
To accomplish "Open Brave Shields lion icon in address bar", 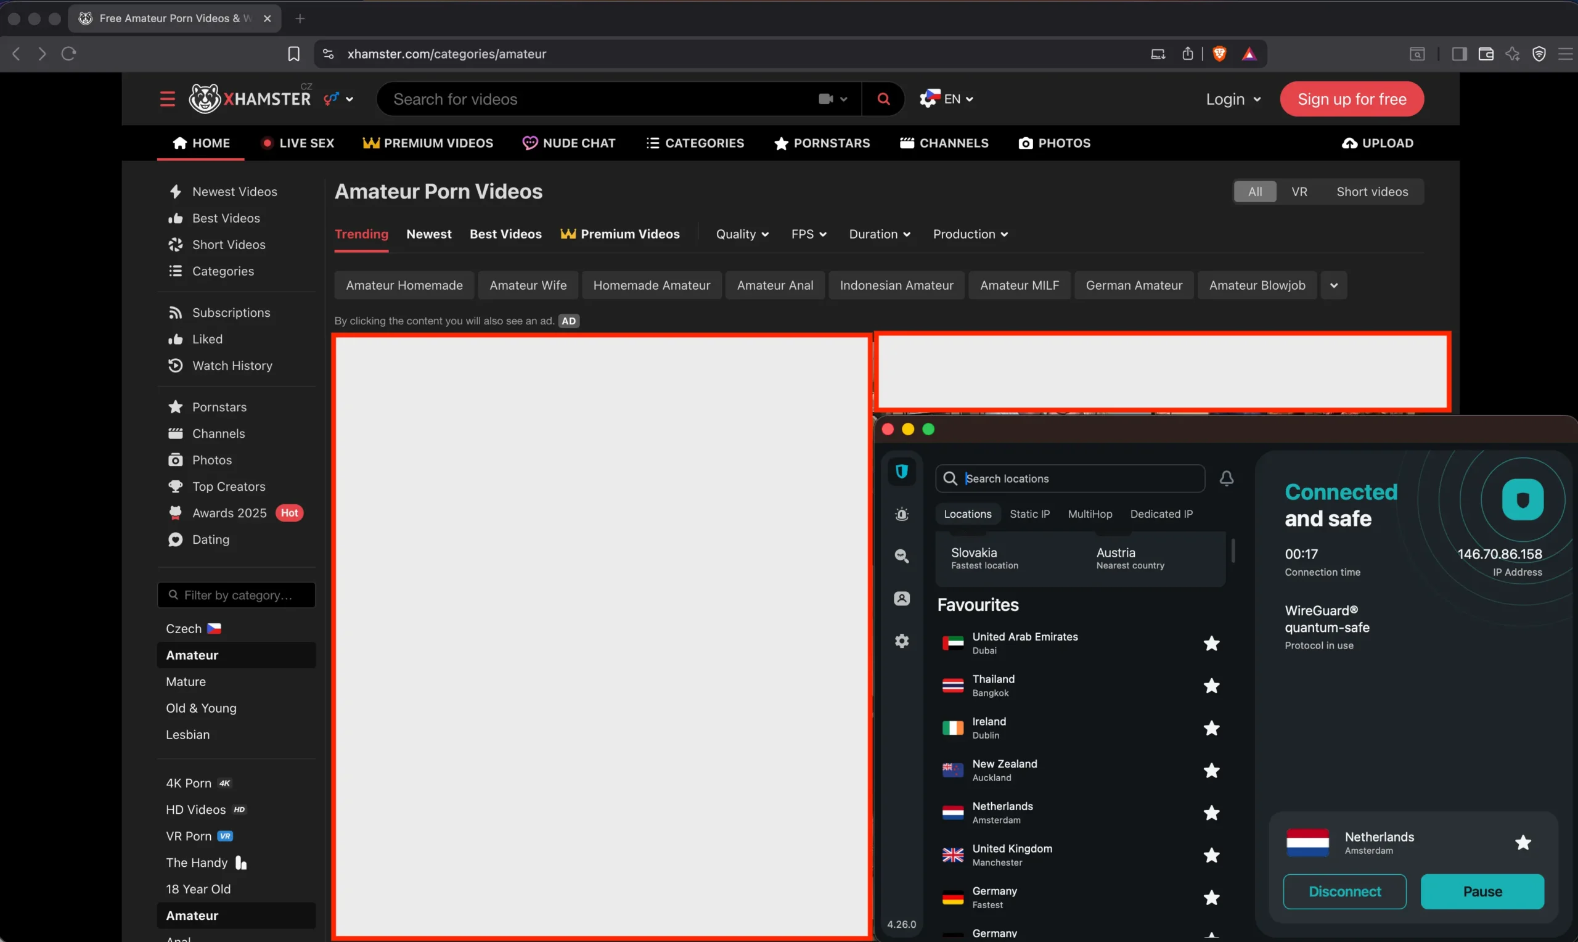I will click(1219, 54).
